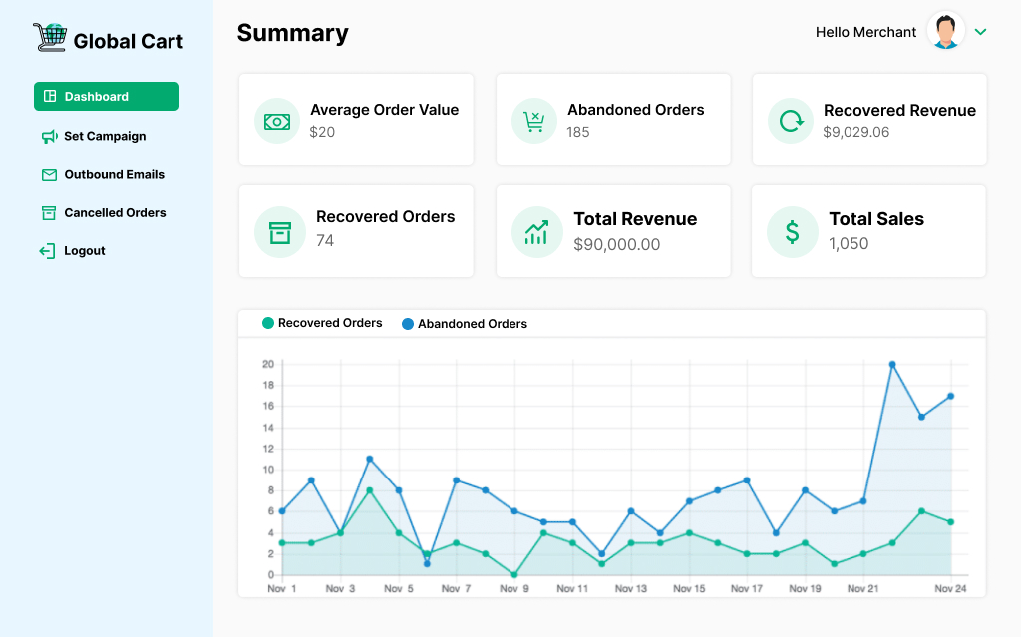Open Cancelled Orders from the sidebar

115,212
